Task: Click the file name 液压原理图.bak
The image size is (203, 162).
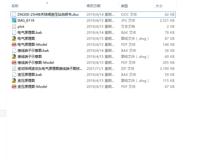Action: [30, 75]
